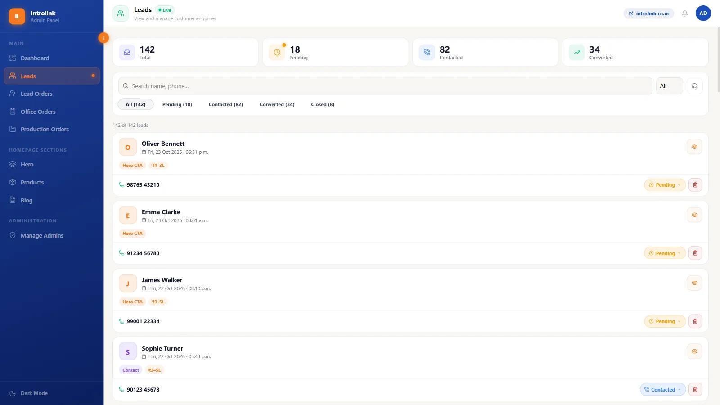720x405 pixels.
Task: Open Office Orders page
Action: pyautogui.click(x=52, y=112)
